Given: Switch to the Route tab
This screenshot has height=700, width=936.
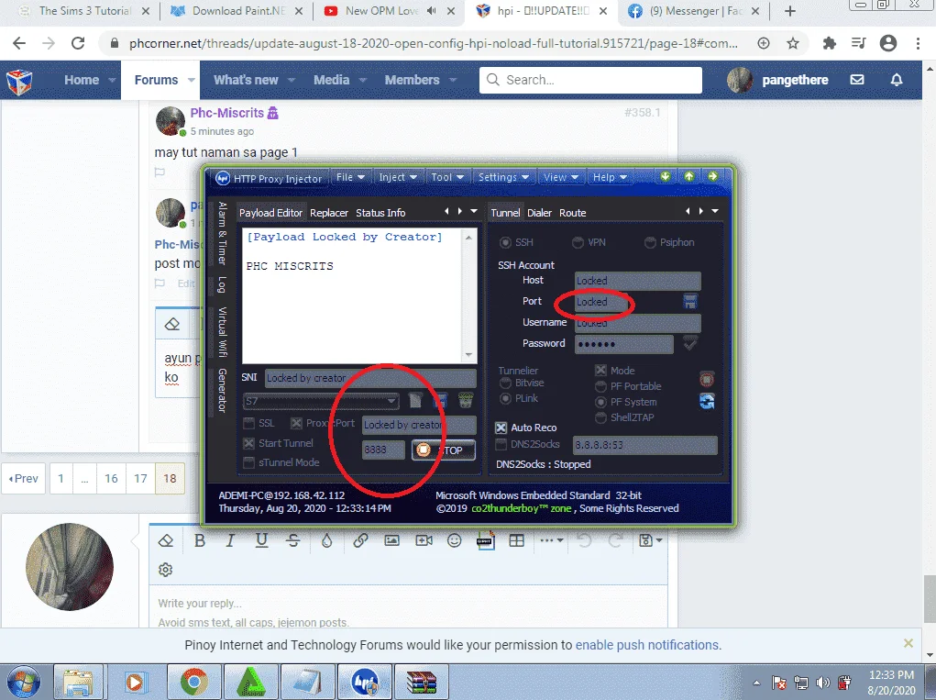Looking at the screenshot, I should pos(572,213).
